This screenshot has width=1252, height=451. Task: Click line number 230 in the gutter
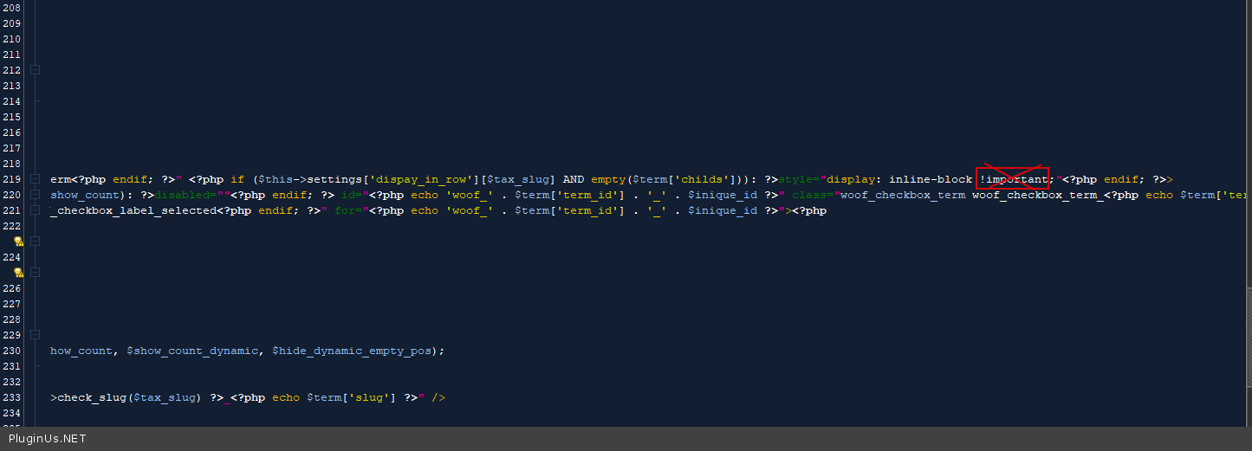[x=11, y=351]
